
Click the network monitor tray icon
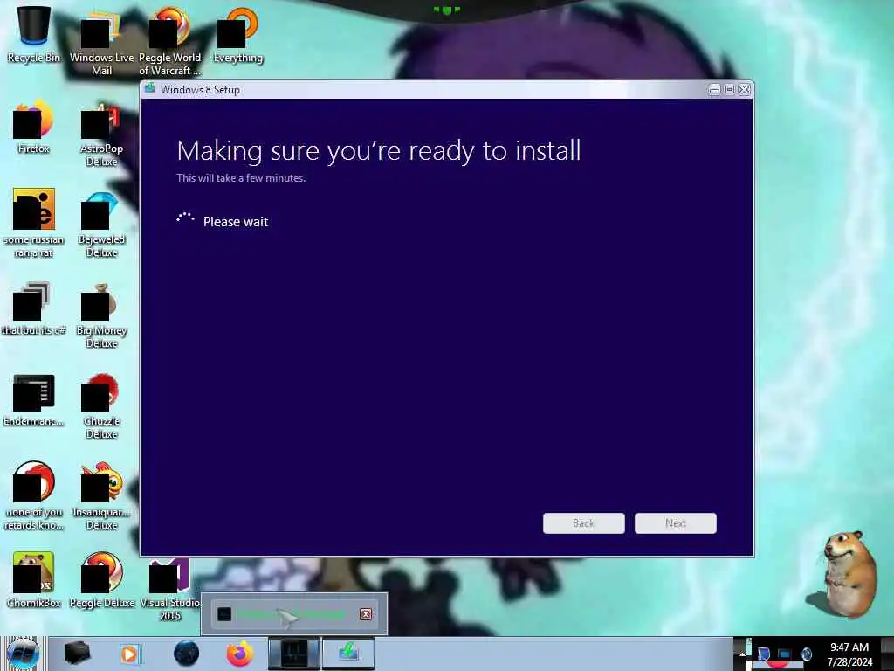click(x=785, y=654)
